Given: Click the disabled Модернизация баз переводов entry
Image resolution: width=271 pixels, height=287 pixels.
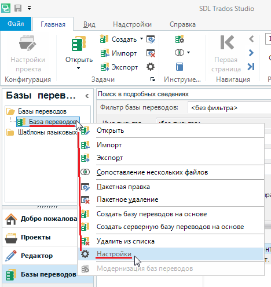Looking at the screenshot, I should pyautogui.click(x=171, y=268).
